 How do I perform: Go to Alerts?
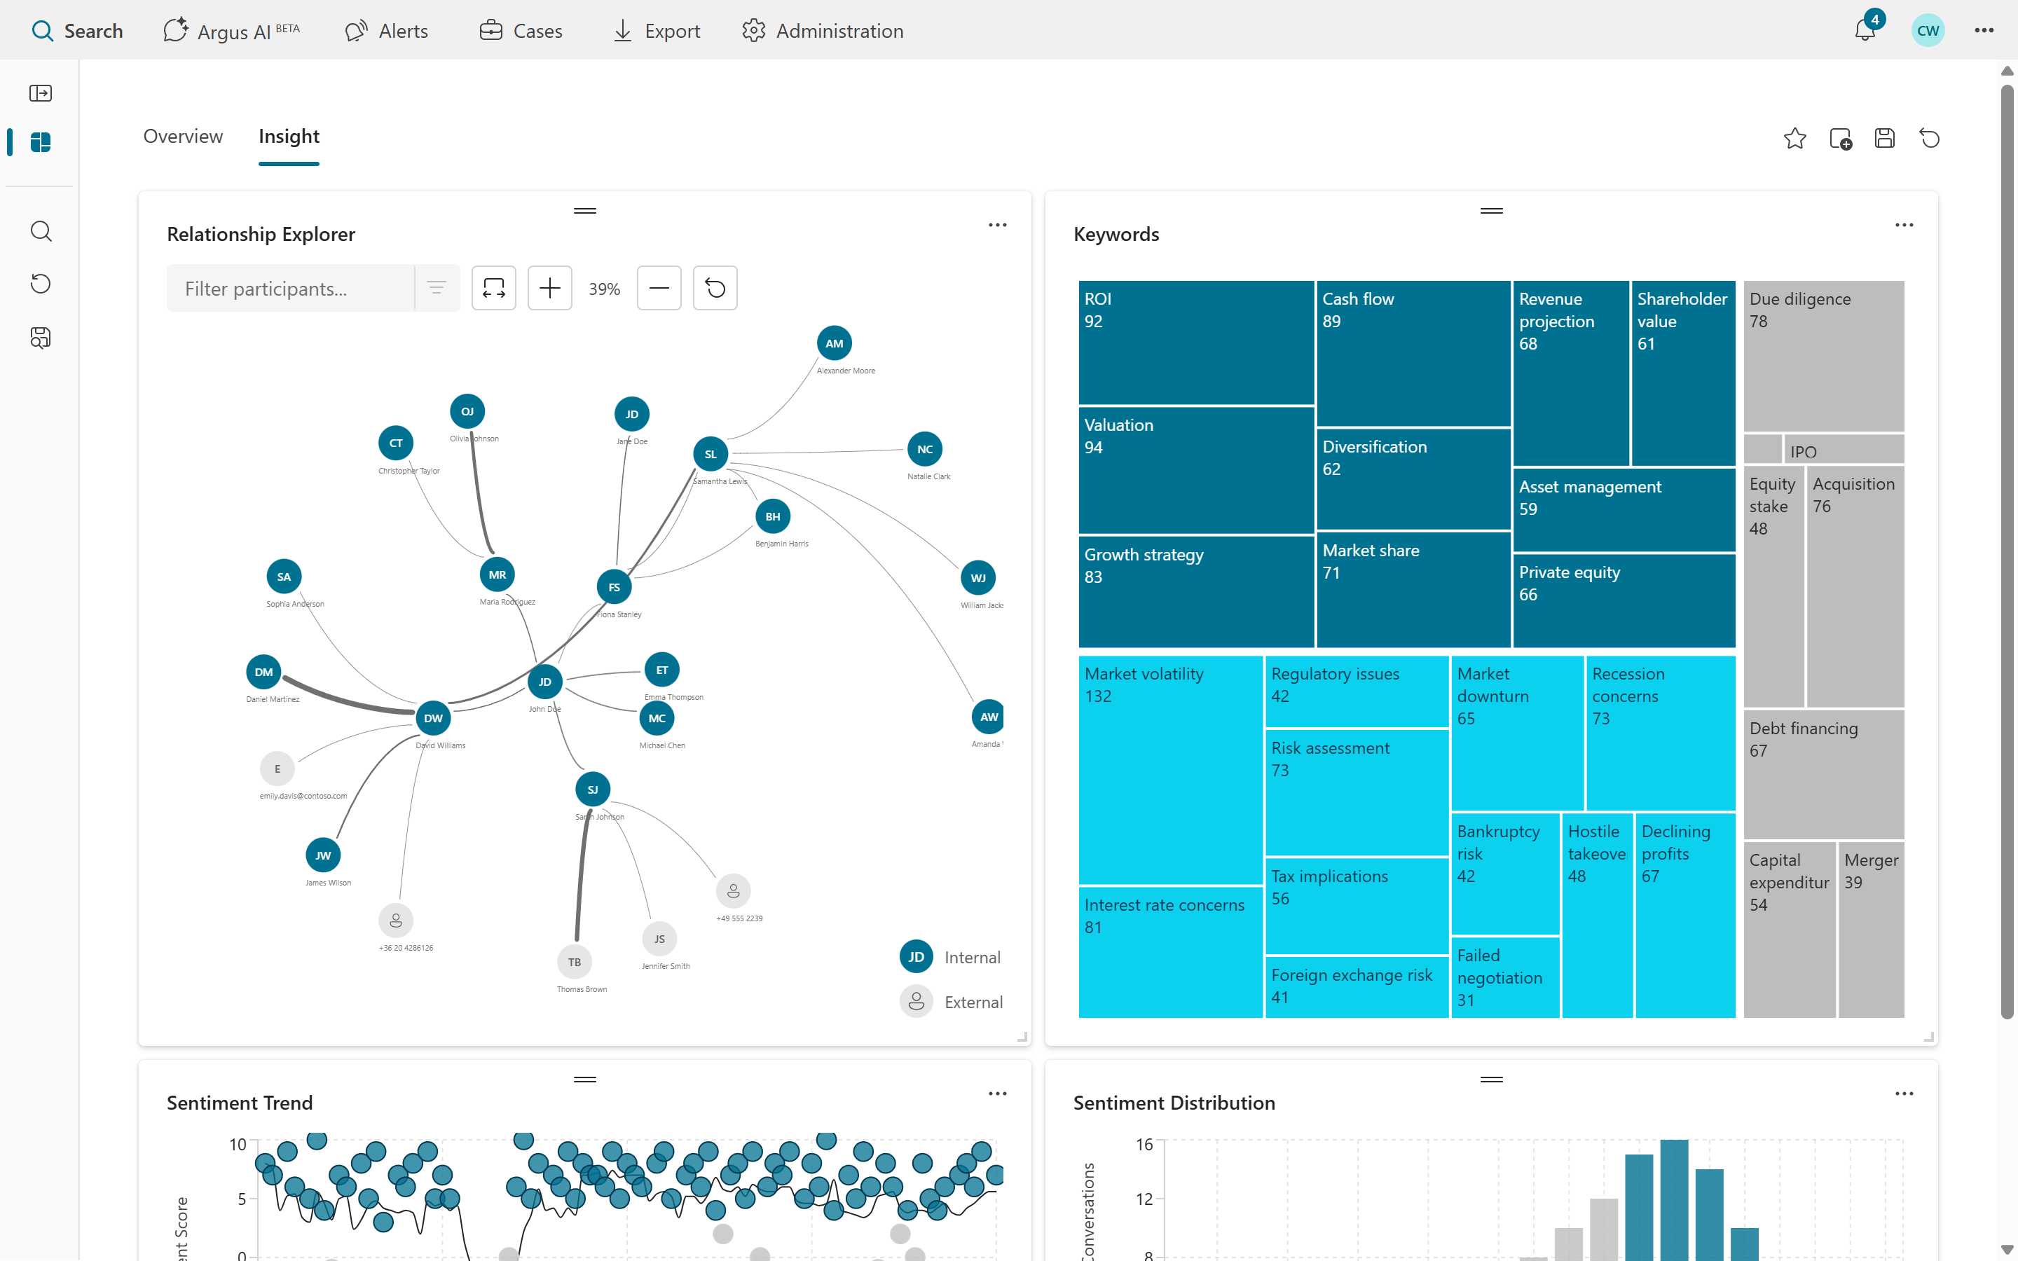pos(387,31)
